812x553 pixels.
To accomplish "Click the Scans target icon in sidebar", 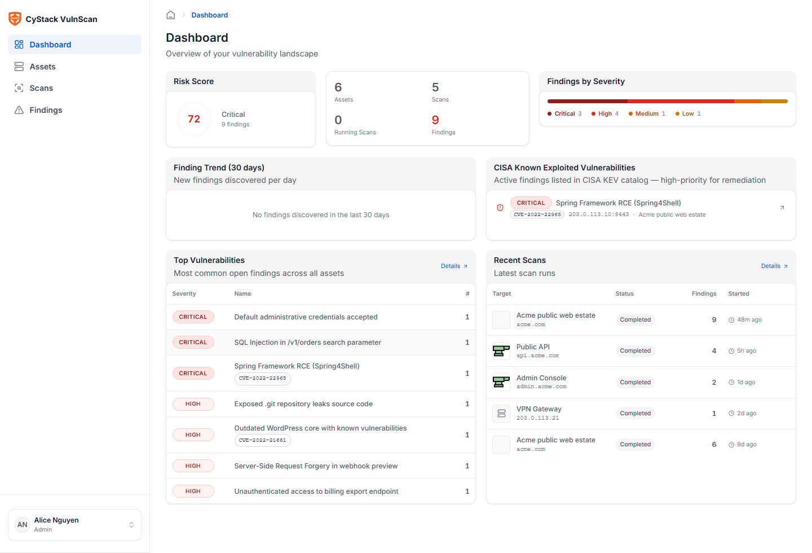I will point(19,88).
